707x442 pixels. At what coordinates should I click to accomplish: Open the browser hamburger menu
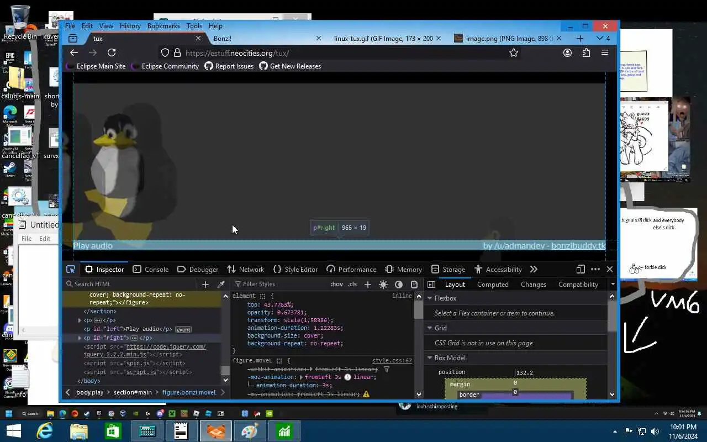coord(605,52)
